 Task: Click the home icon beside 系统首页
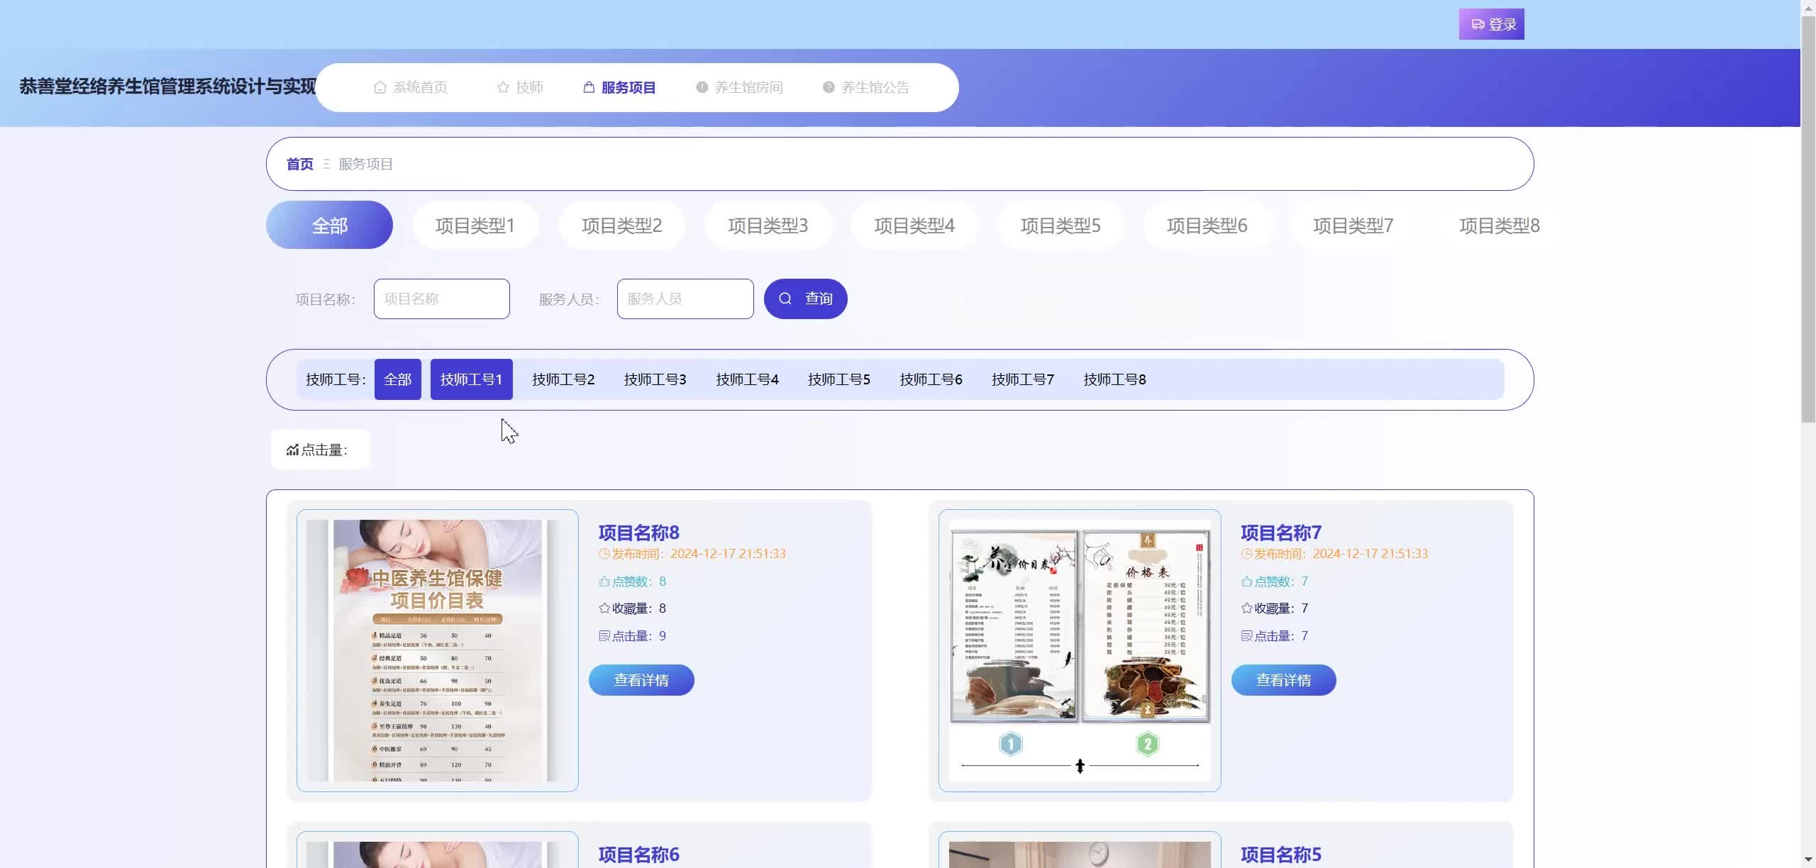pos(380,87)
